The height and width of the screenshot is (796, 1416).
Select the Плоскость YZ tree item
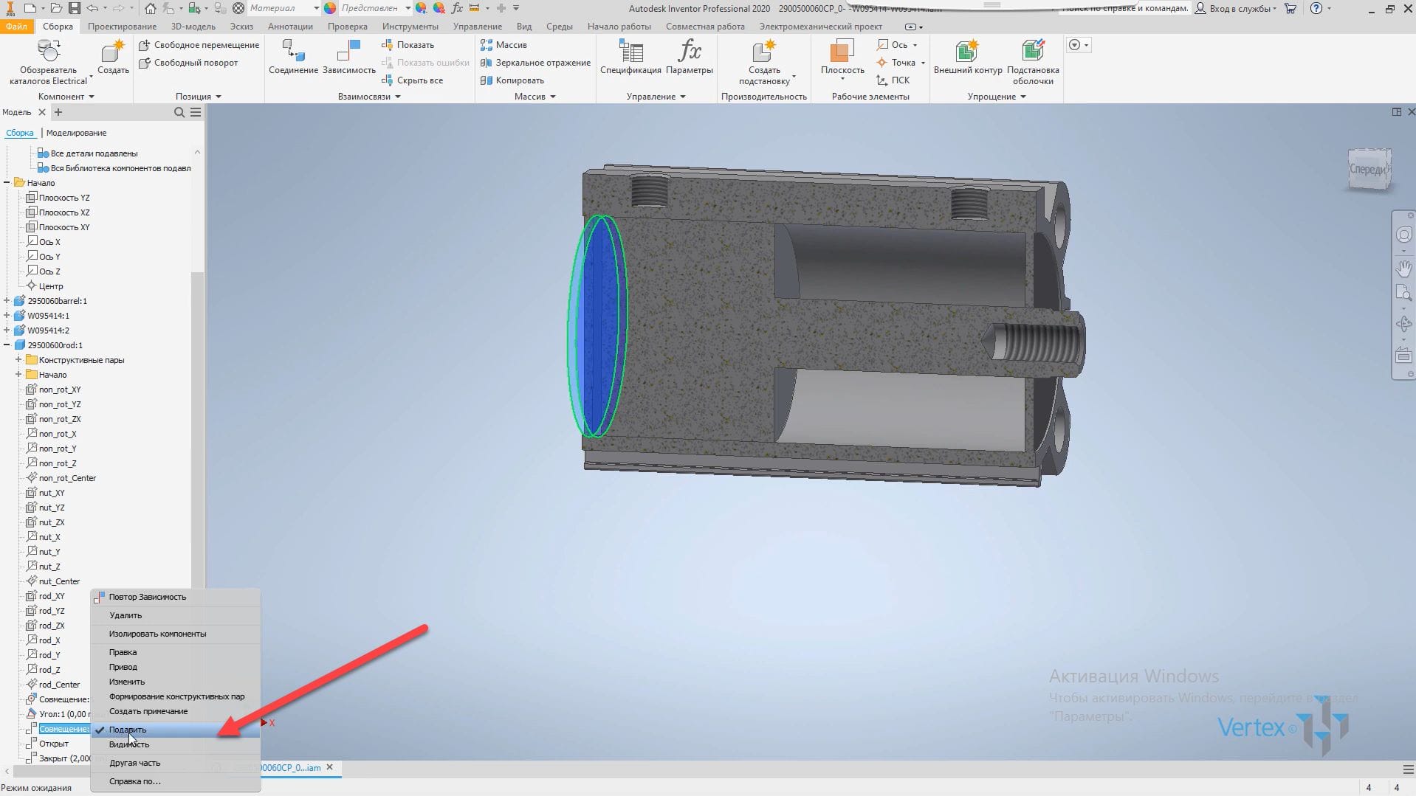tap(64, 198)
